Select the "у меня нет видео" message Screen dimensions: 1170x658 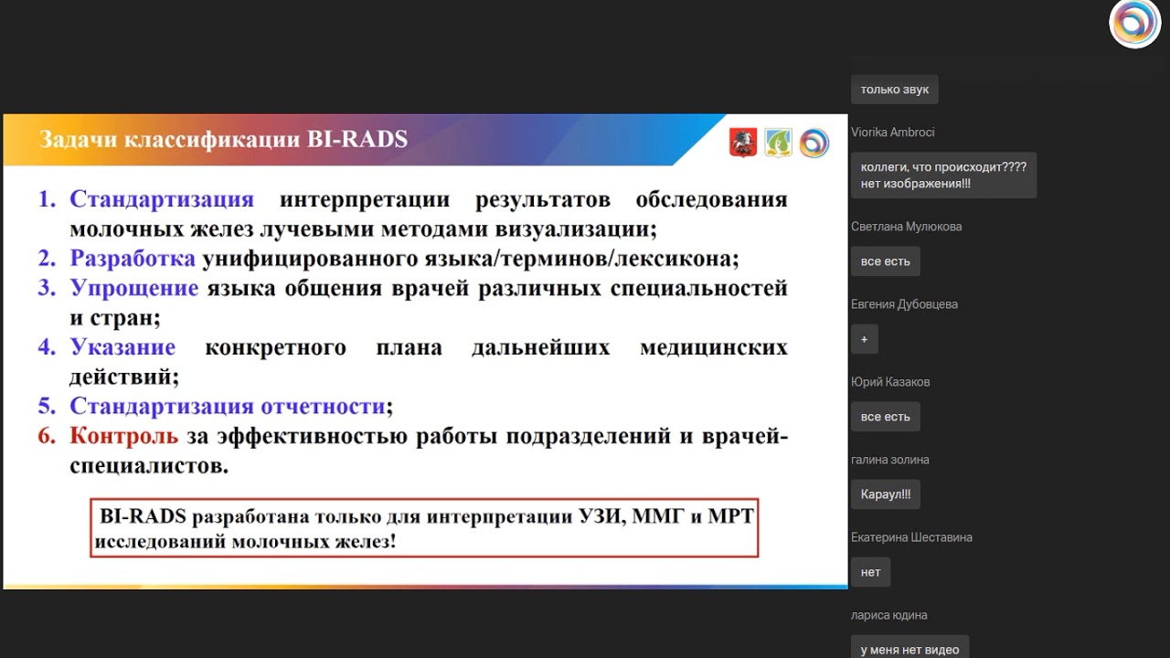pos(910,647)
